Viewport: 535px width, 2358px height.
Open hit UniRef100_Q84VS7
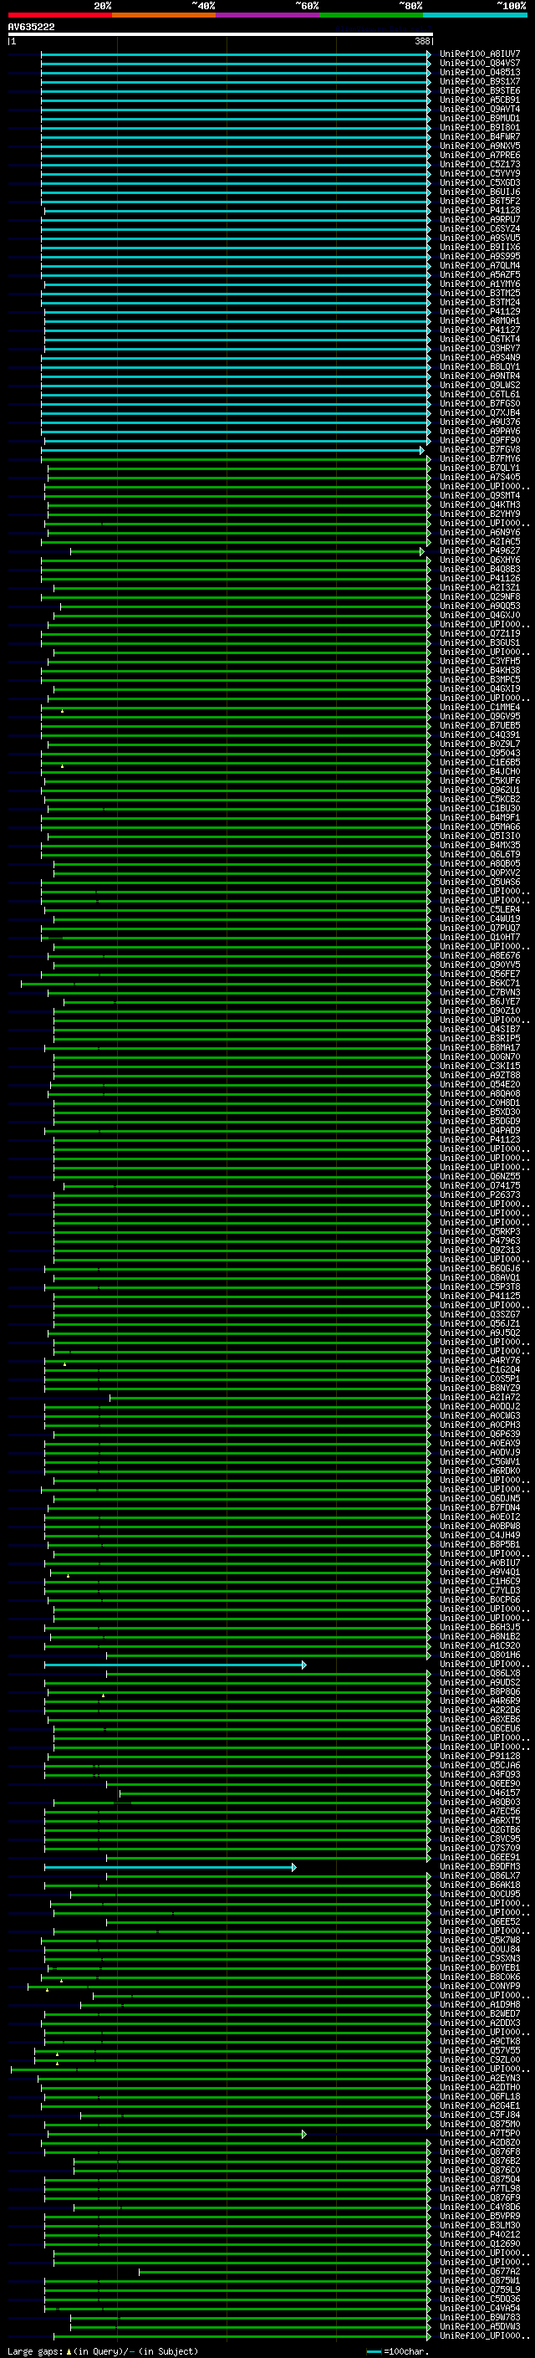[x=479, y=64]
